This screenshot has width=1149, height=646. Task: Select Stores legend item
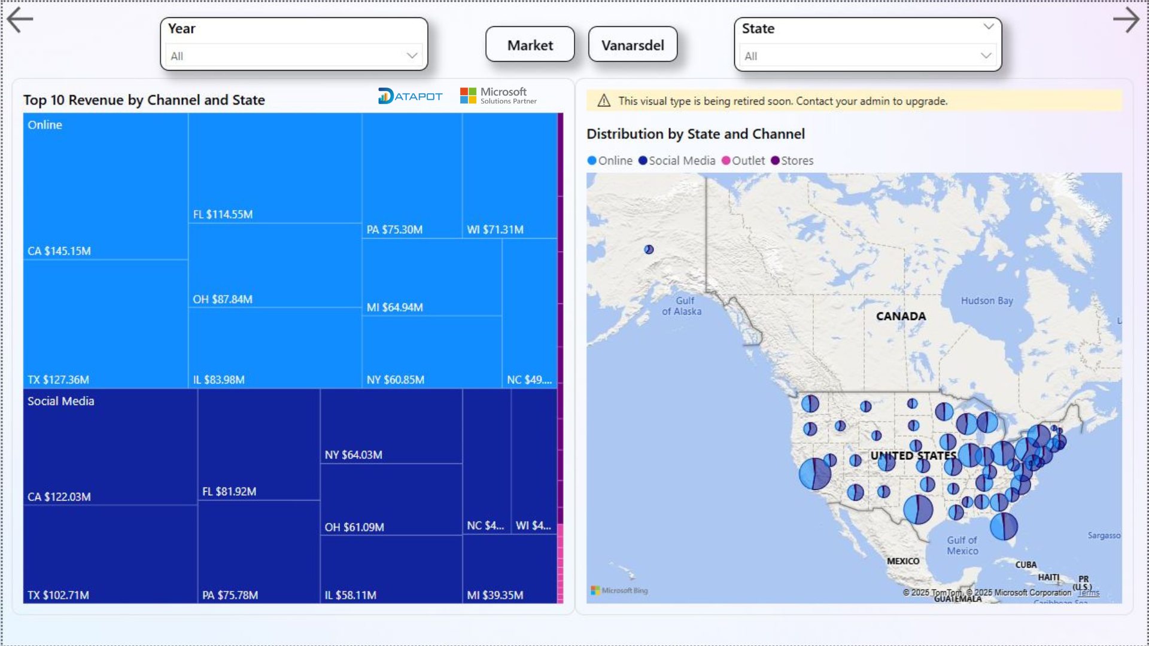point(792,160)
